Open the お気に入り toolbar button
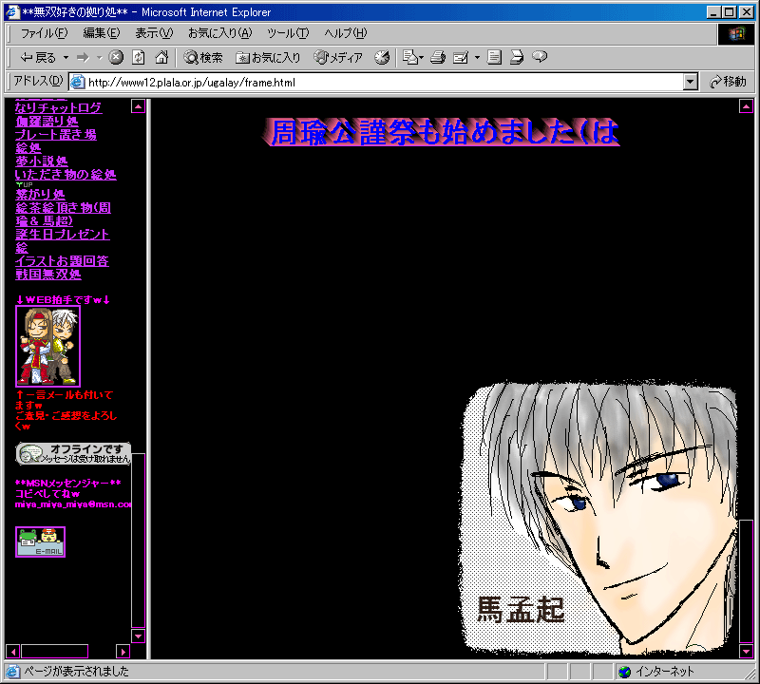The height and width of the screenshot is (684, 760). pos(268,58)
